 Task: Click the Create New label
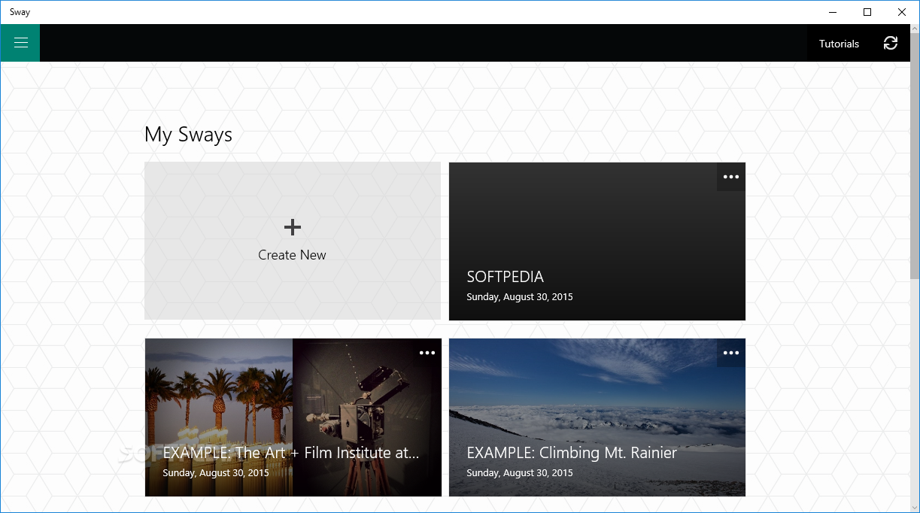coord(292,255)
